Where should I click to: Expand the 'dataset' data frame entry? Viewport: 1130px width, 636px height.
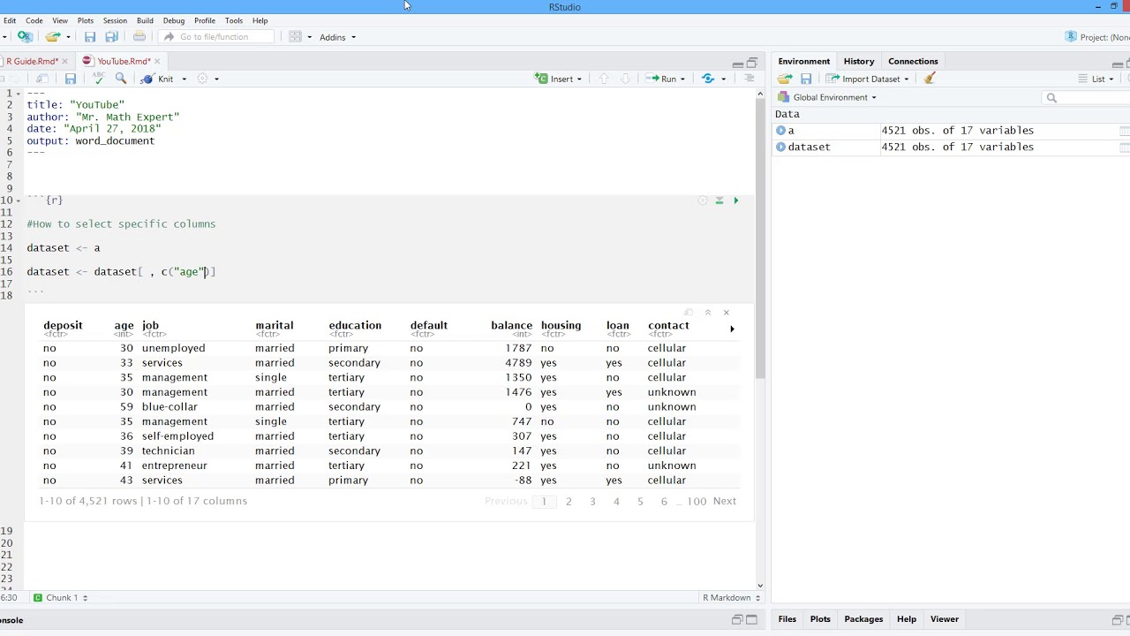[780, 147]
